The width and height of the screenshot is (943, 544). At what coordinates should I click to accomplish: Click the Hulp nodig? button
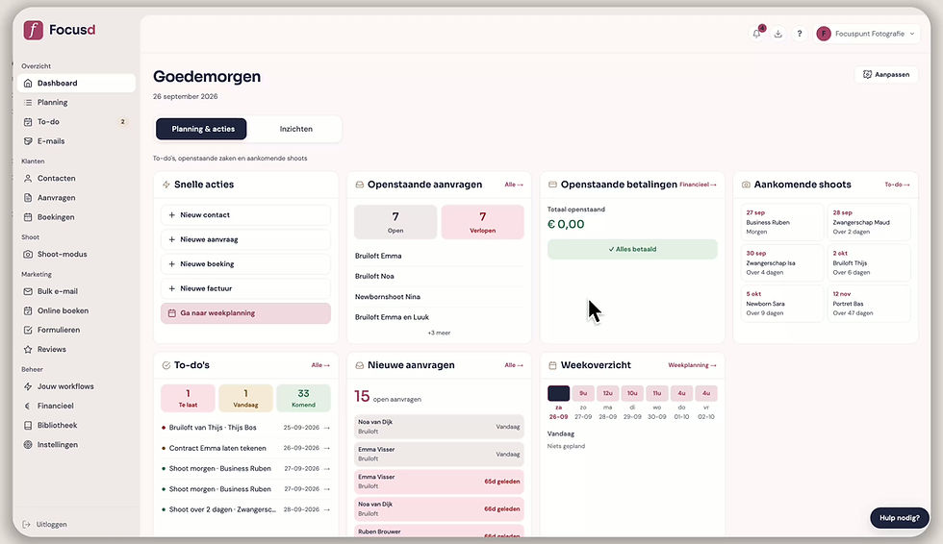[899, 518]
